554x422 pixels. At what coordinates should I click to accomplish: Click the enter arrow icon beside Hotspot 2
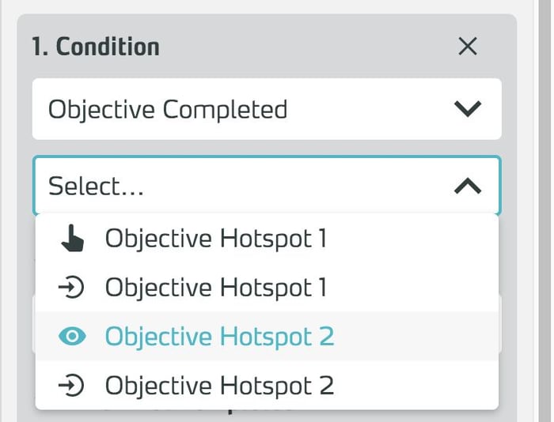(72, 386)
